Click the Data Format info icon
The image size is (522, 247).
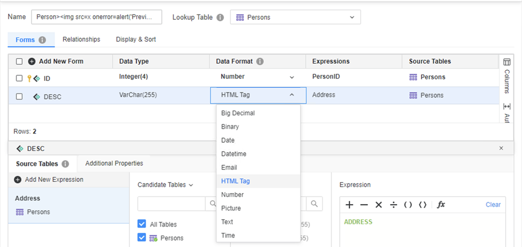tap(260, 61)
